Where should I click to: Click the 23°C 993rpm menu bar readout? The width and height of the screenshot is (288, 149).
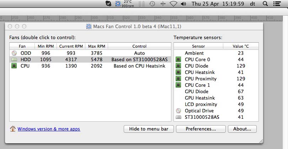click(128, 4)
